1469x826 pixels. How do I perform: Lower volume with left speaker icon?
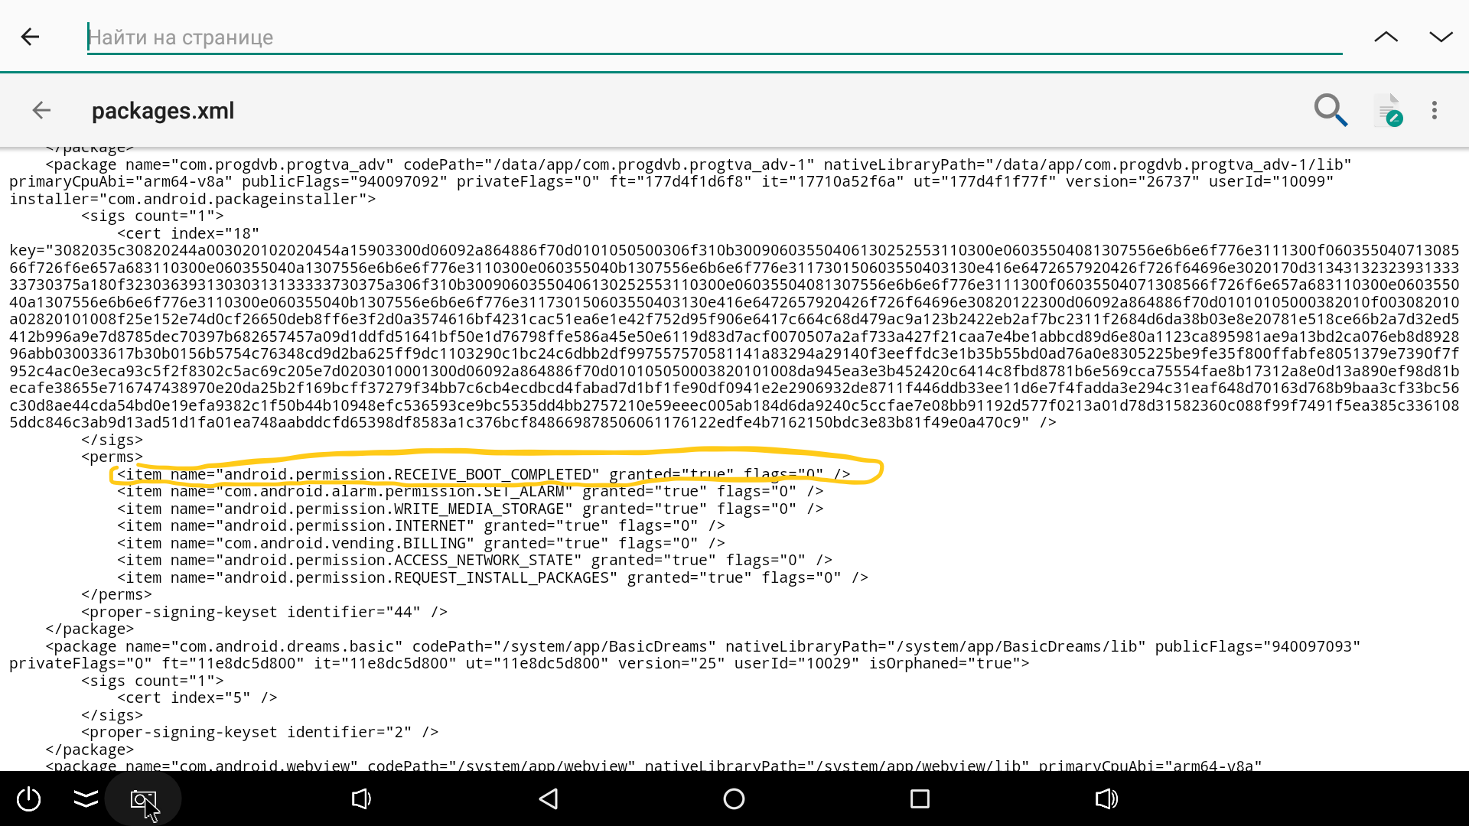coord(361,799)
